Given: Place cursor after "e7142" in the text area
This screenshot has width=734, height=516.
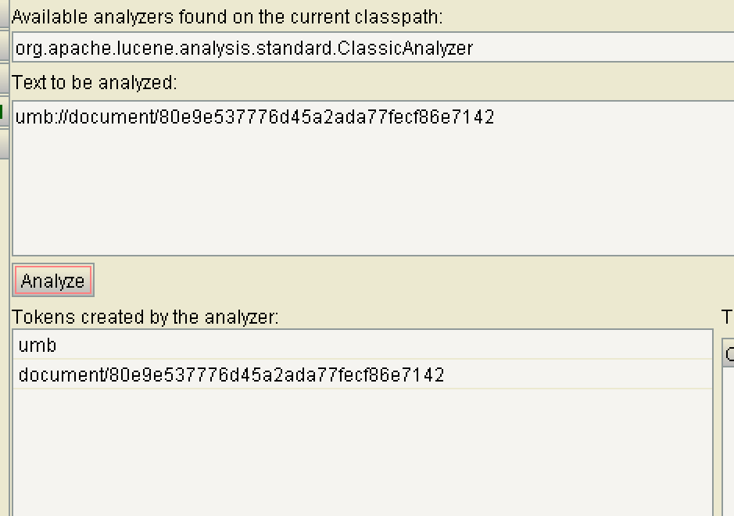Looking at the screenshot, I should point(496,117).
